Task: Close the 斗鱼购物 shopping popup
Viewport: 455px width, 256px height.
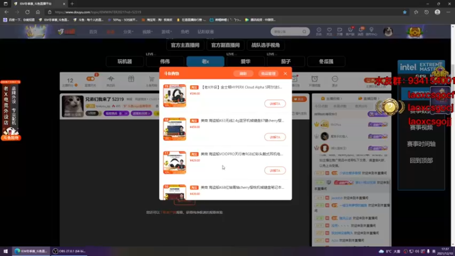Action: point(286,74)
